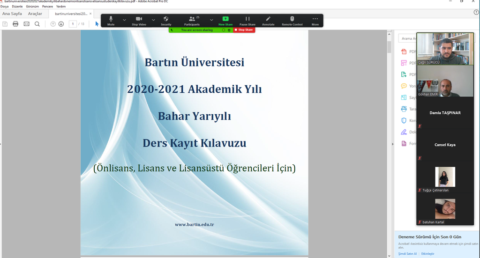Image resolution: width=480 pixels, height=258 pixels.
Task: Expand video options arrow next to Stop Video
Action: click(x=153, y=20)
